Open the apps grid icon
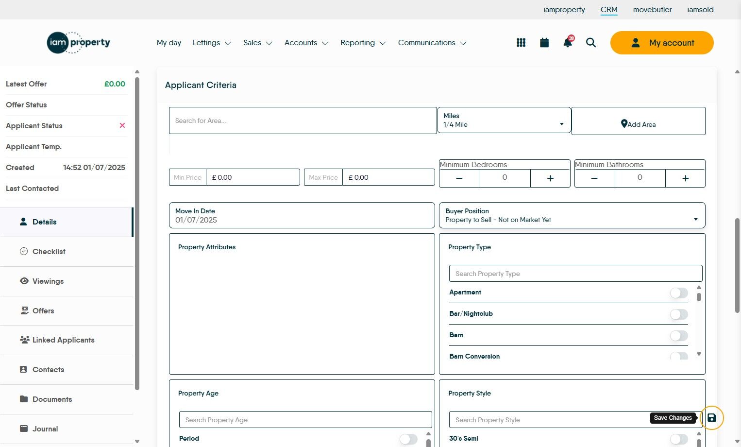741x447 pixels. click(x=521, y=43)
